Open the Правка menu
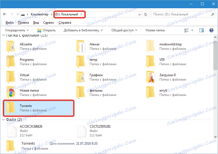This screenshot has width=218, height=154. pyautogui.click(x=23, y=23)
